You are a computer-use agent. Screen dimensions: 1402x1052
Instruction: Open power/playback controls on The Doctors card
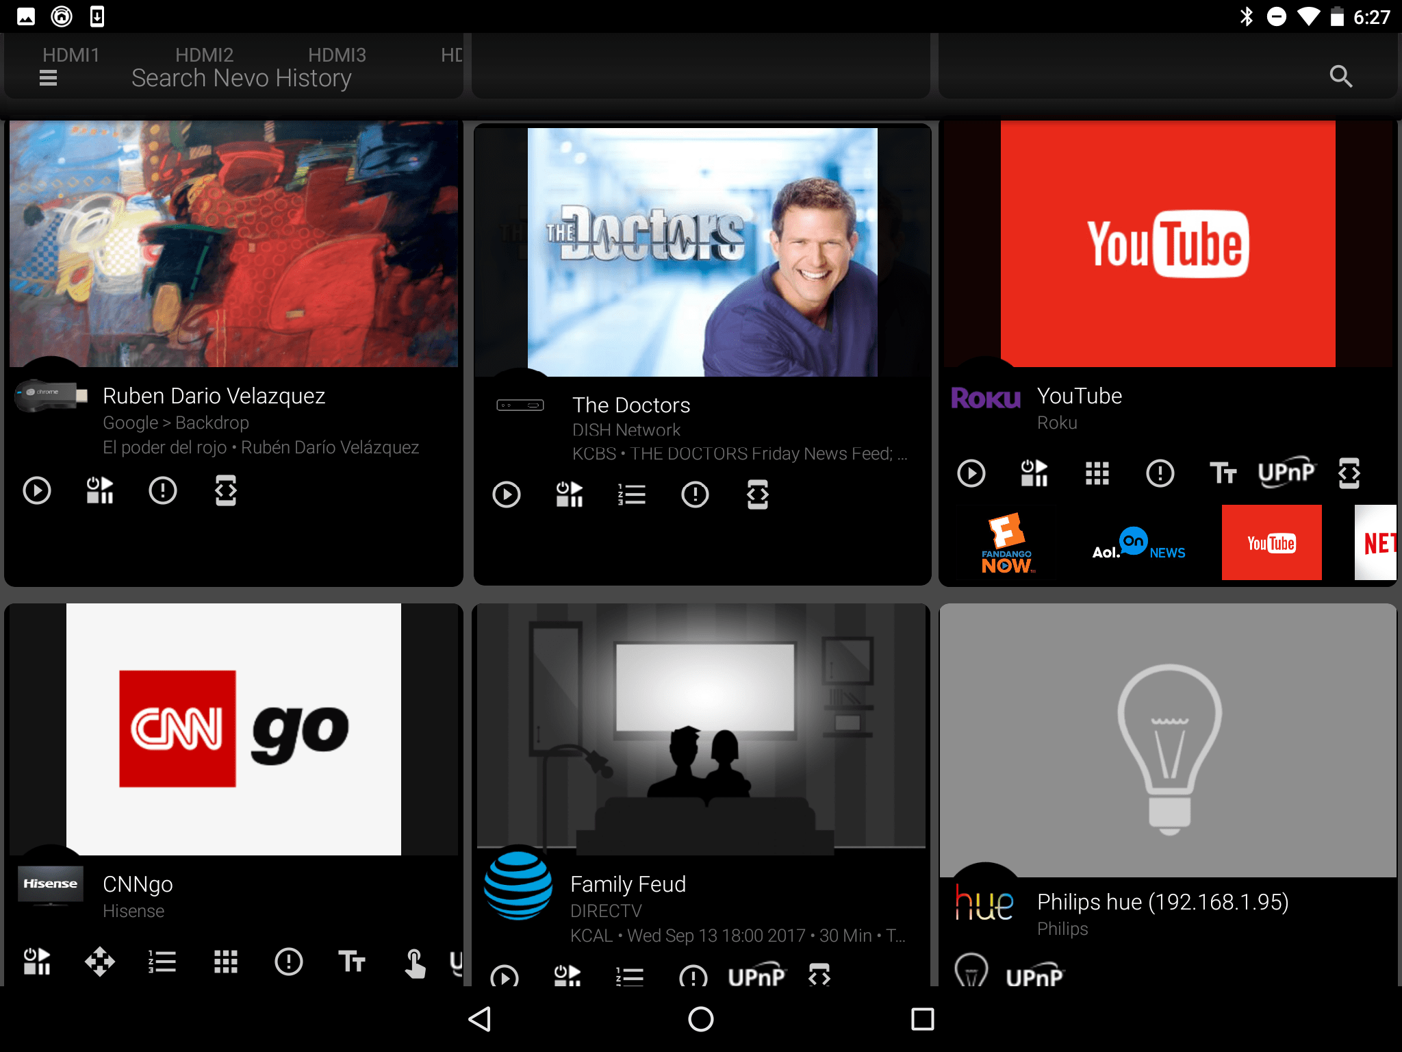pos(569,494)
